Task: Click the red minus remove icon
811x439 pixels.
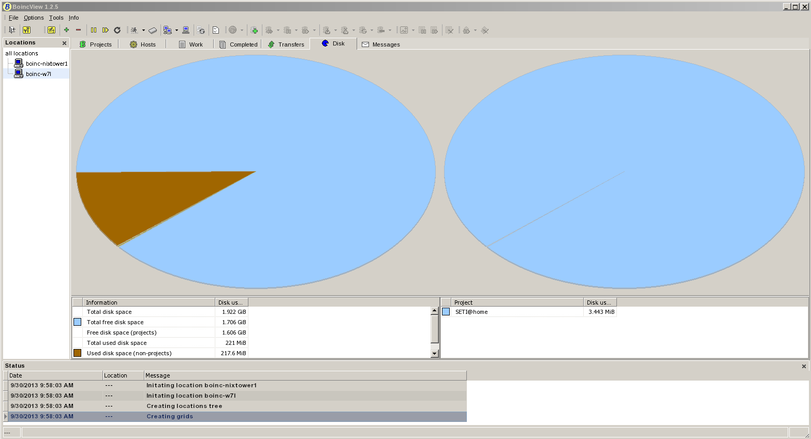Action: pyautogui.click(x=78, y=30)
